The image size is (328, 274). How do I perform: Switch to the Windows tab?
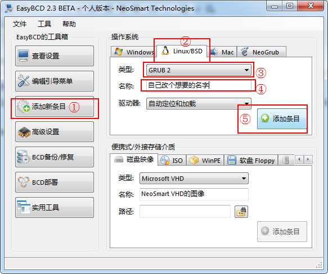coord(134,52)
